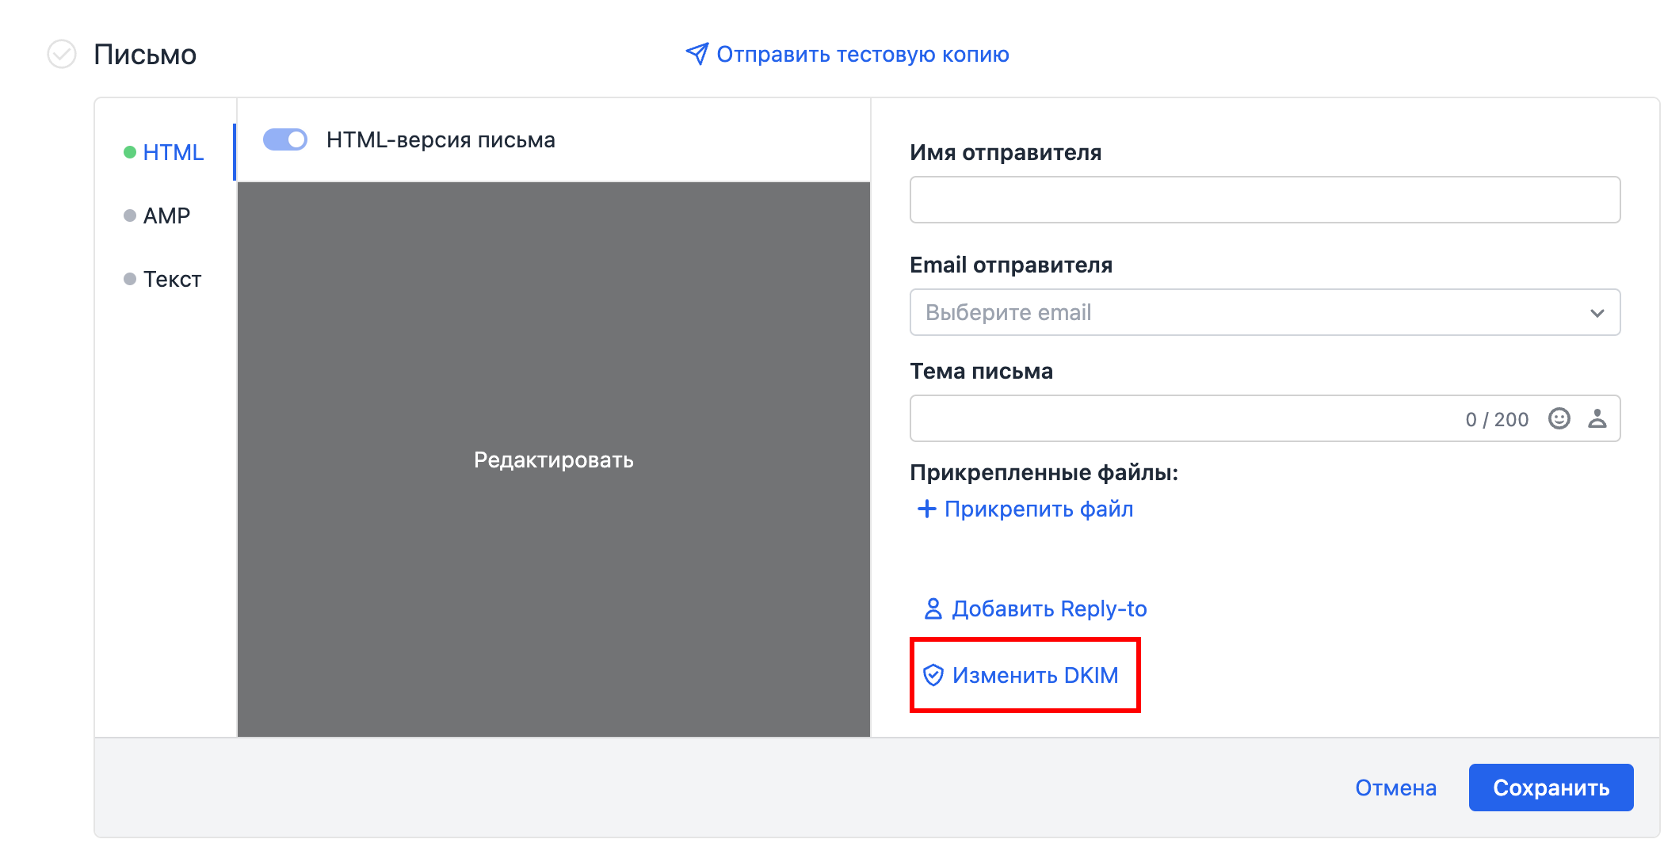Click the gray Редактировать preview area
The image size is (1664, 843).
553,460
